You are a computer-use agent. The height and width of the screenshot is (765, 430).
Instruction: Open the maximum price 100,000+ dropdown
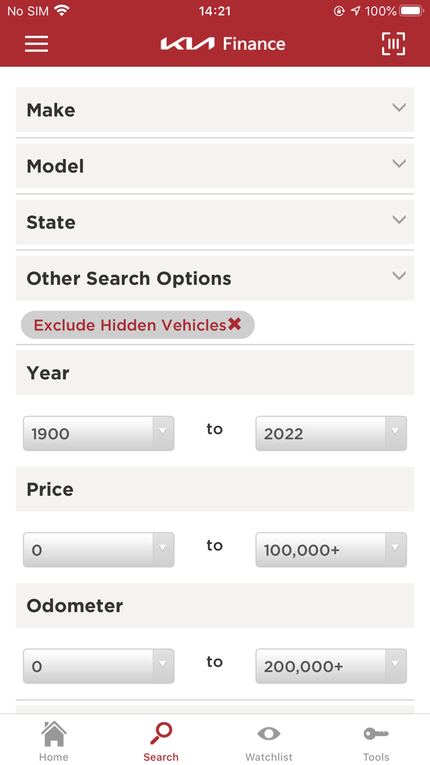pos(330,550)
